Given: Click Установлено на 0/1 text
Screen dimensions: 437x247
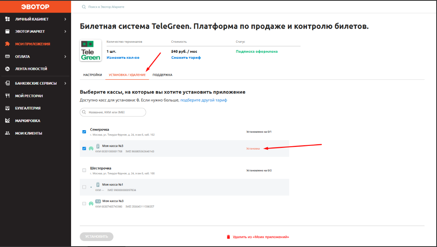Looking at the screenshot, I should tap(259, 132).
